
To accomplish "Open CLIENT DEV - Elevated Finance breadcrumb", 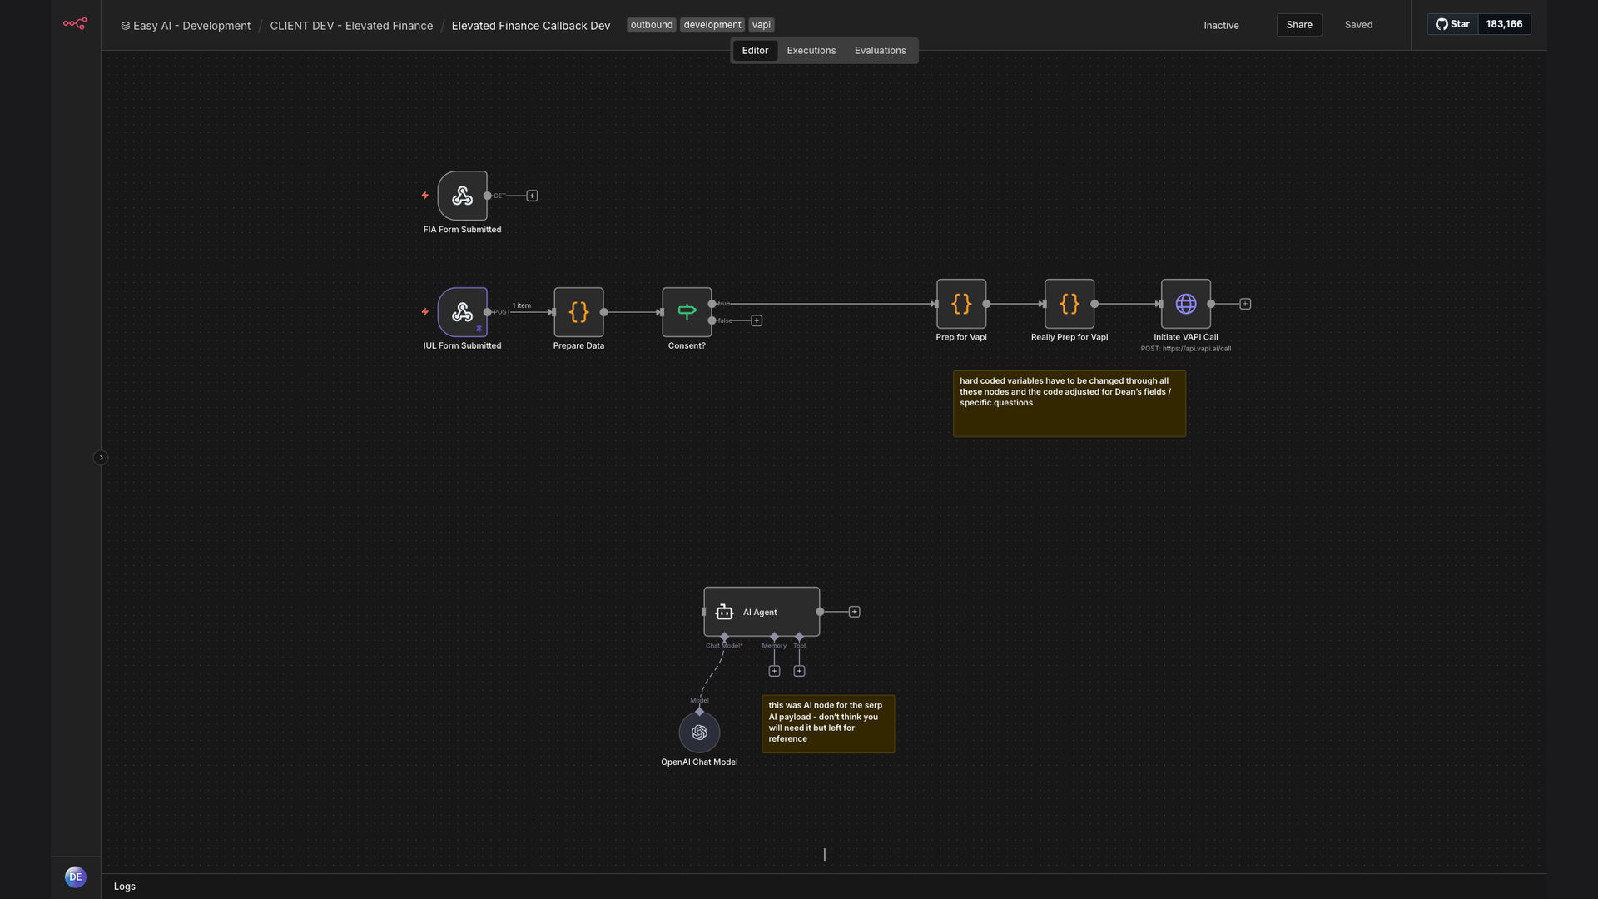I will tap(351, 26).
